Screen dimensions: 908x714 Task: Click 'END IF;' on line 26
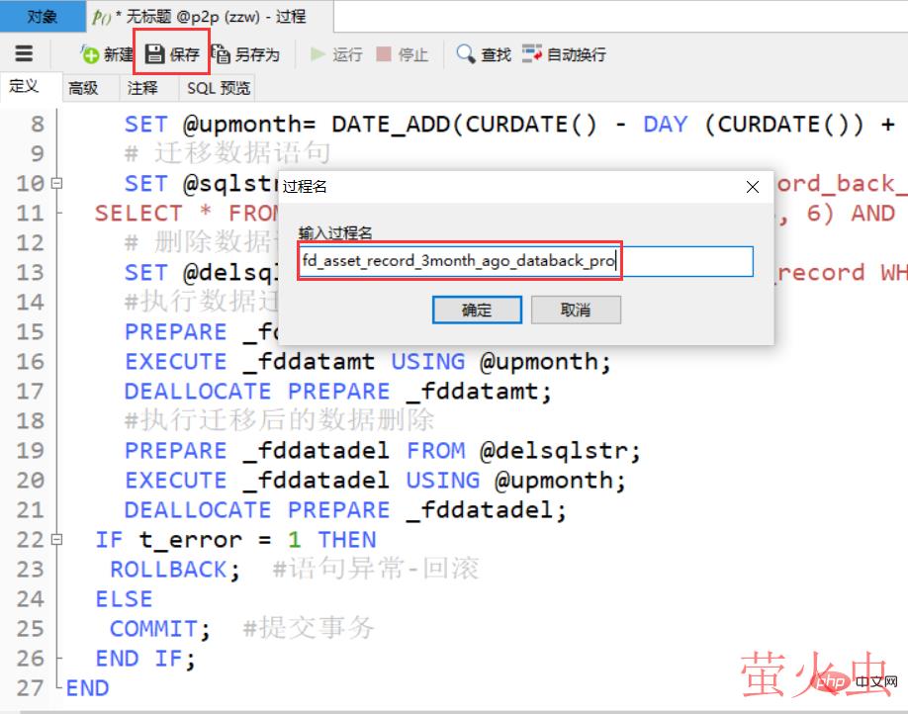[146, 659]
